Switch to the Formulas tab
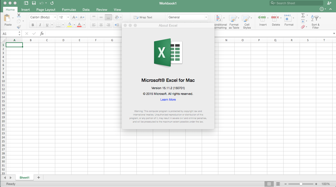The height and width of the screenshot is (187, 336). (69, 10)
